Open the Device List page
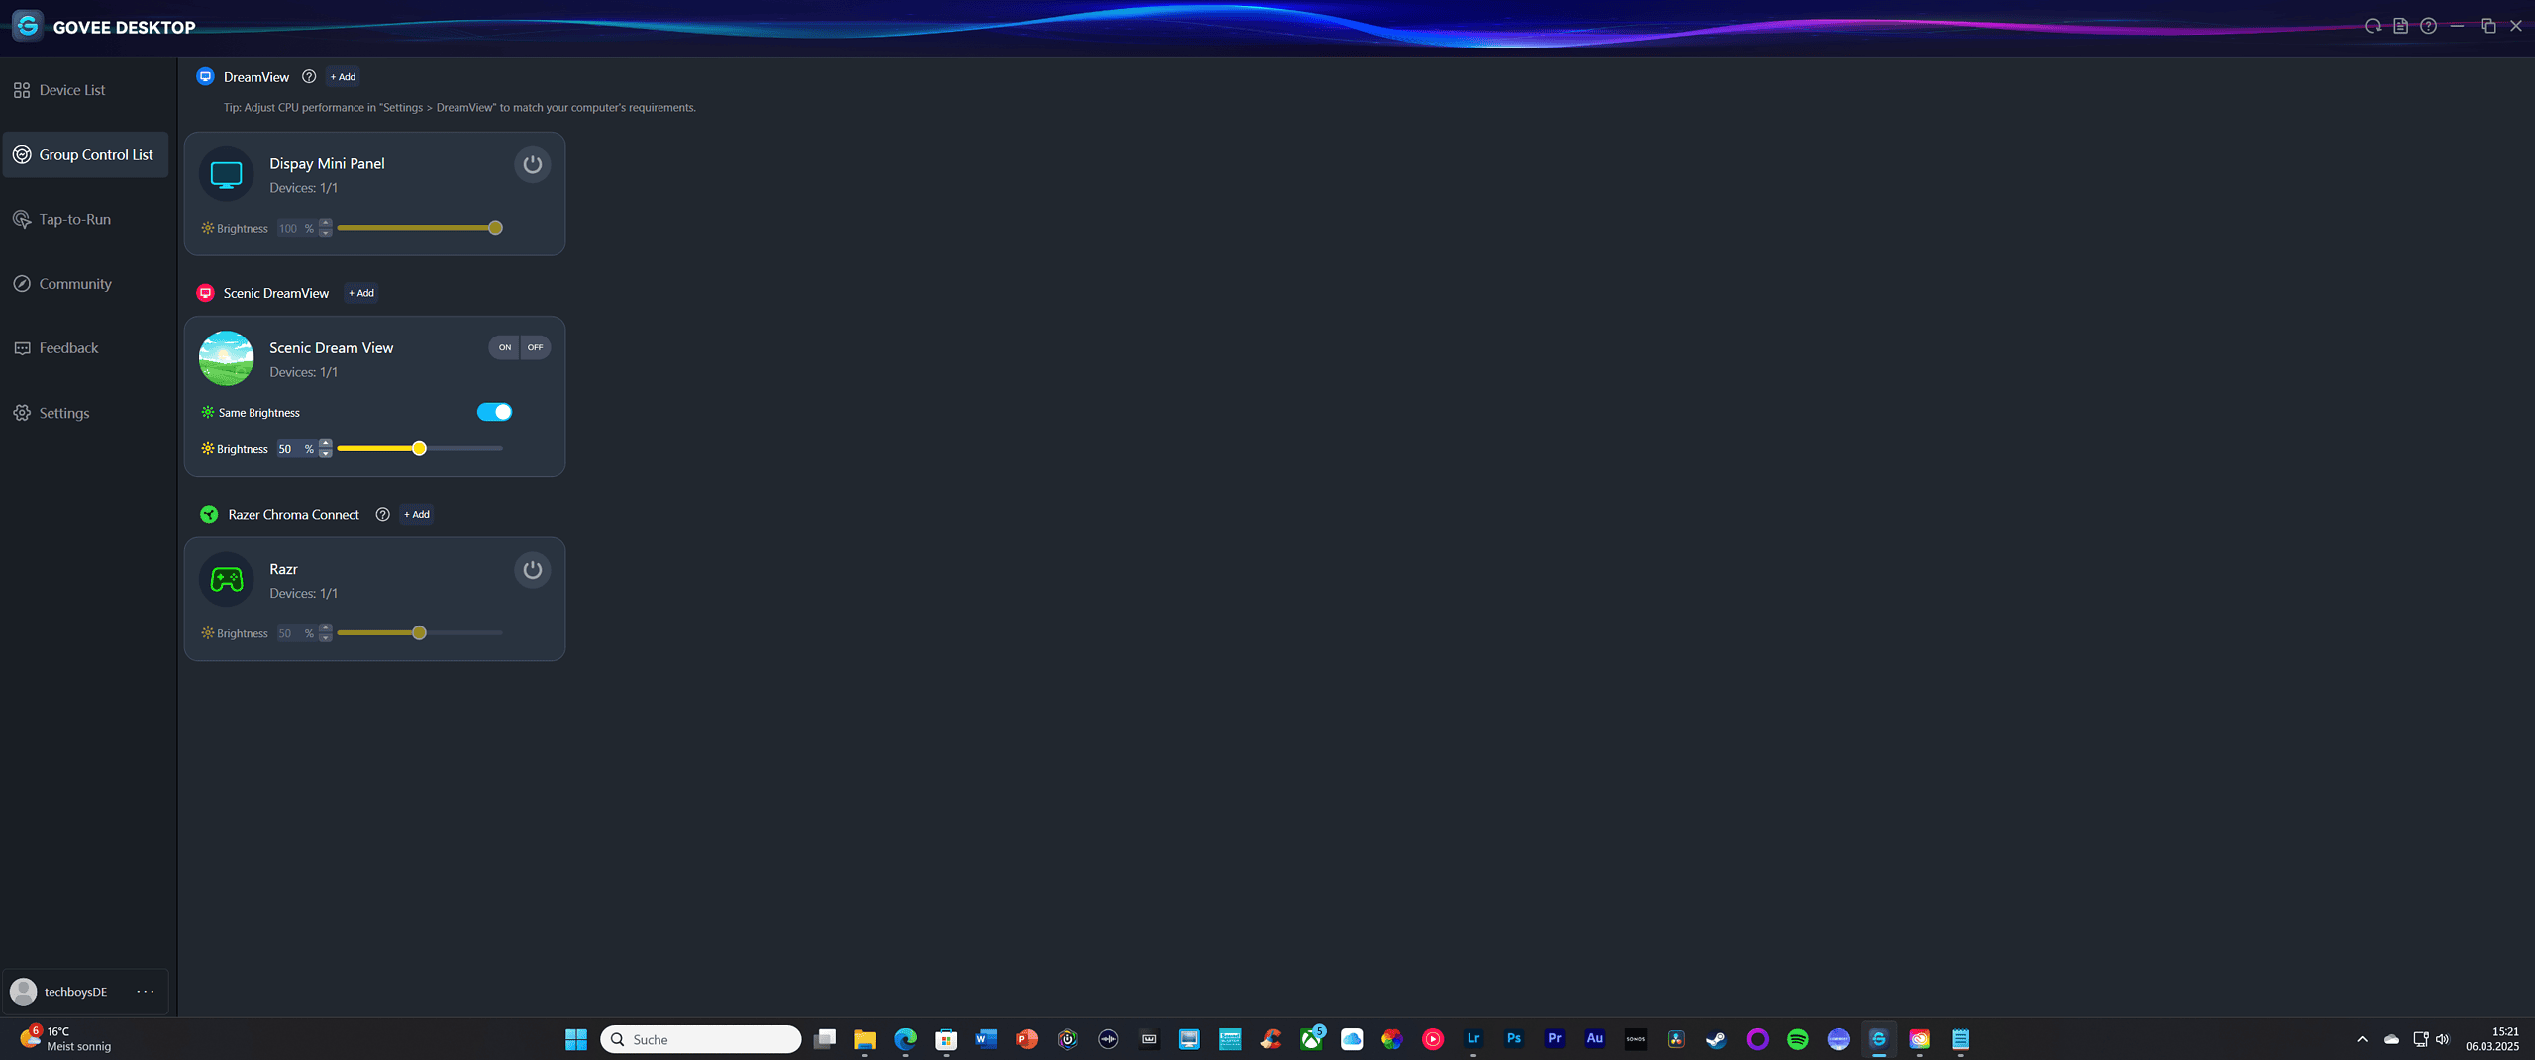 pos(85,90)
